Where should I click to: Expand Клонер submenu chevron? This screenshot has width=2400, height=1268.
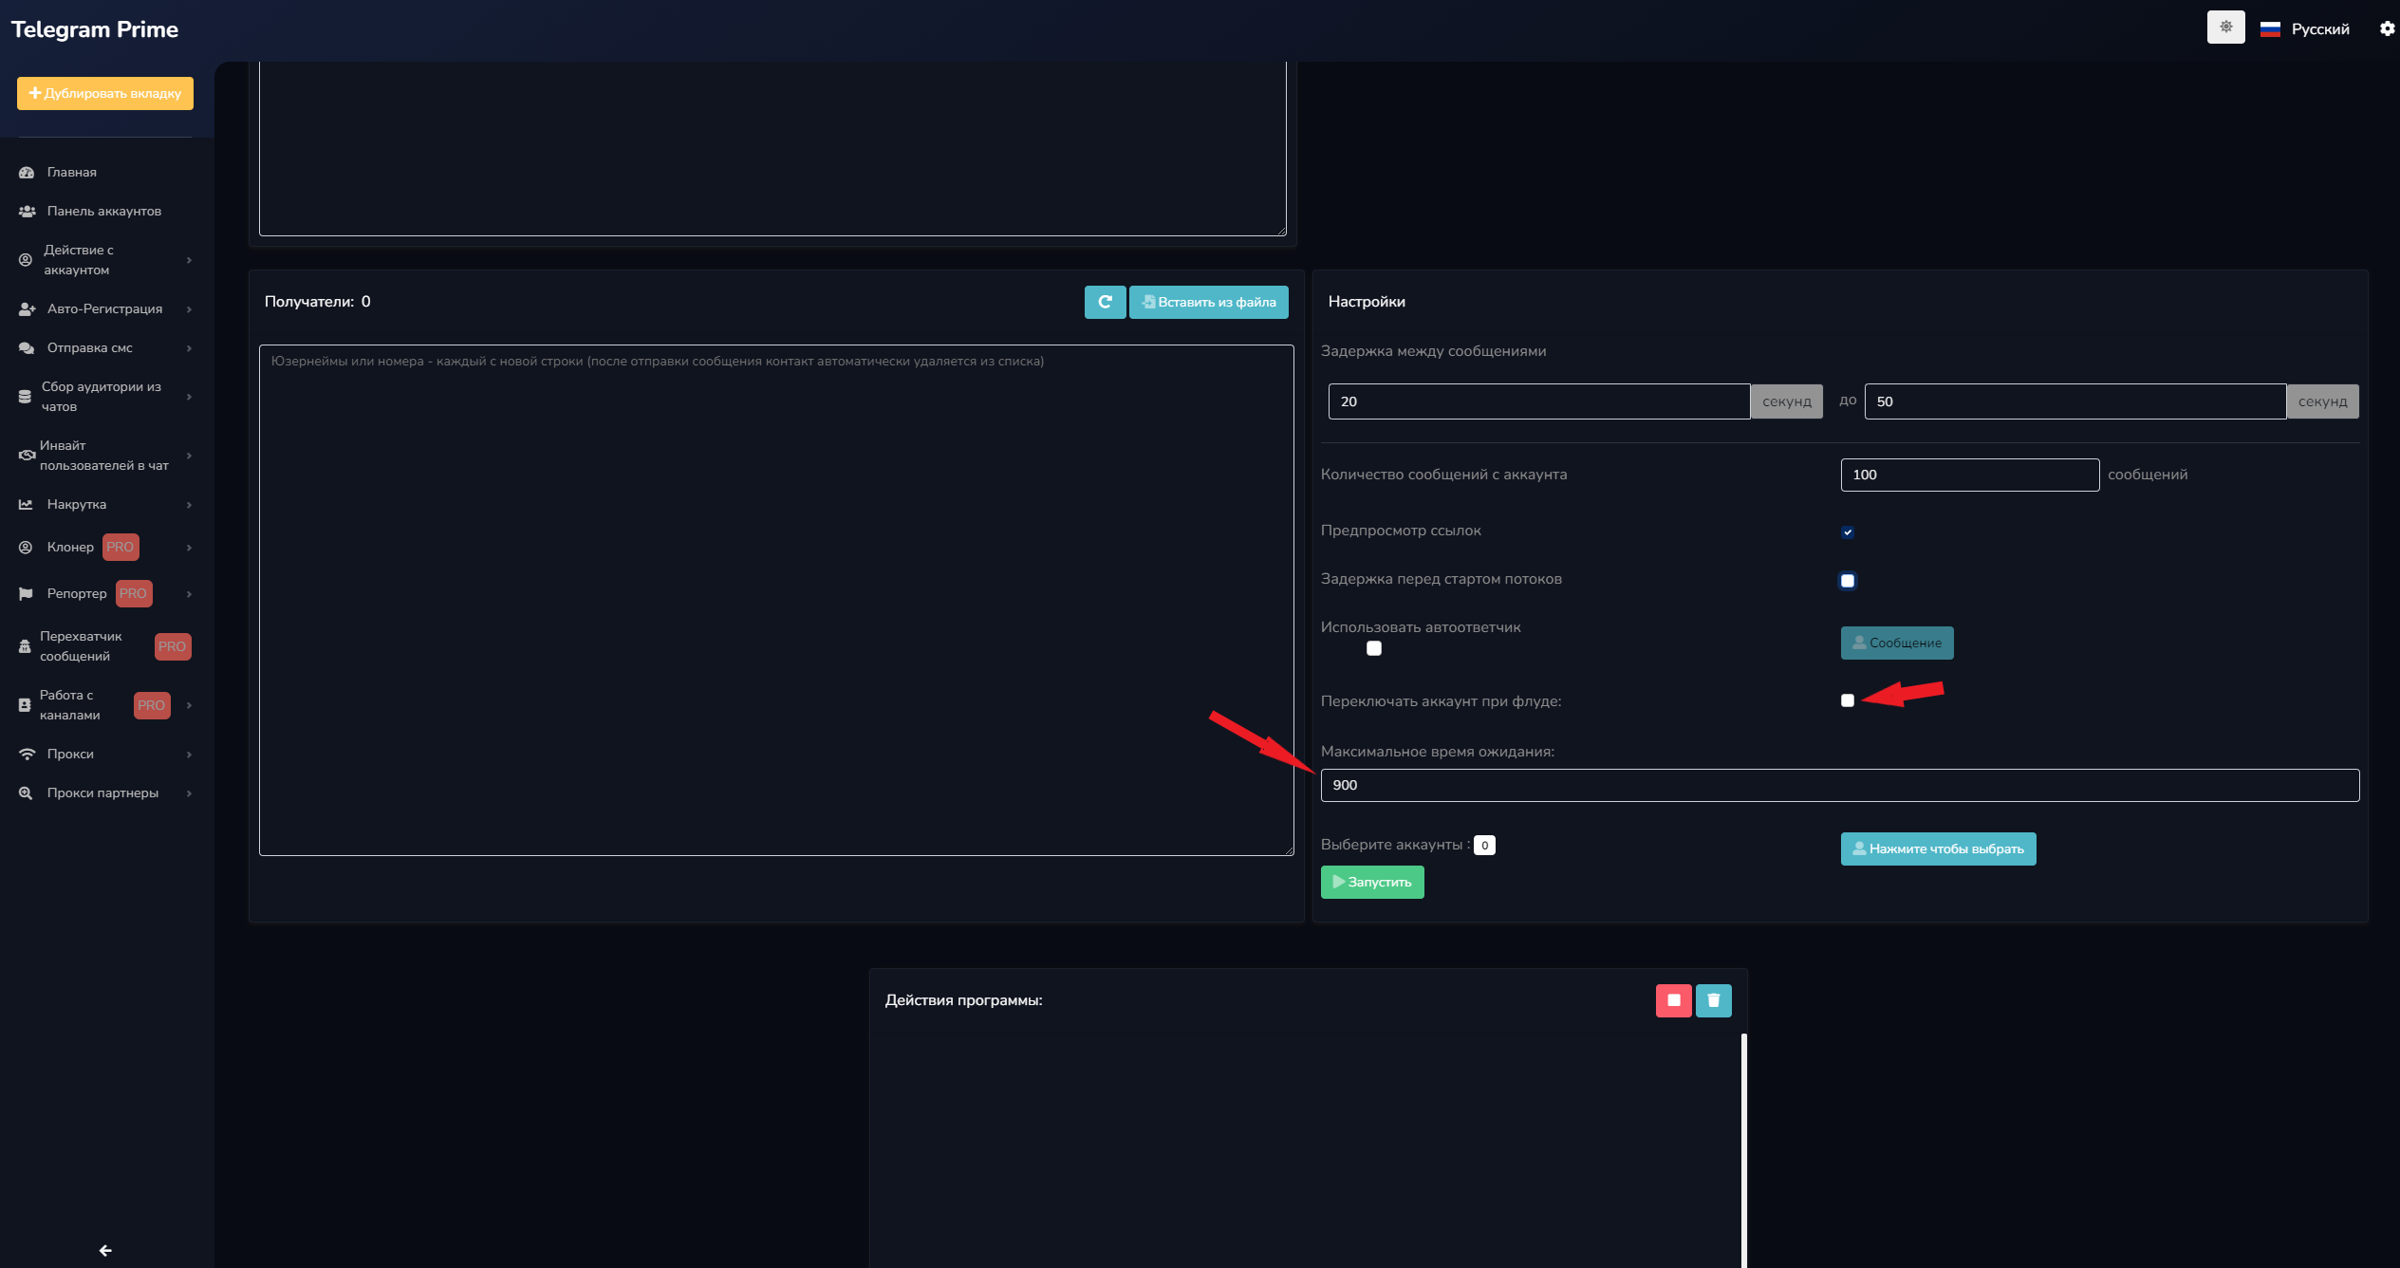(189, 548)
